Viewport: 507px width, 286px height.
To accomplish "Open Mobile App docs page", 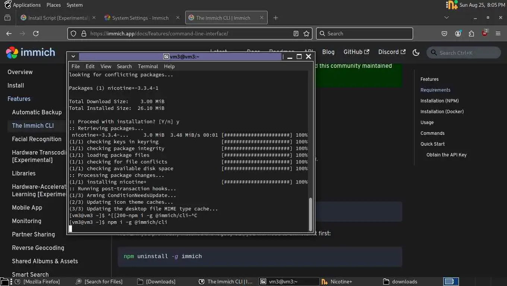I will [27, 207].
